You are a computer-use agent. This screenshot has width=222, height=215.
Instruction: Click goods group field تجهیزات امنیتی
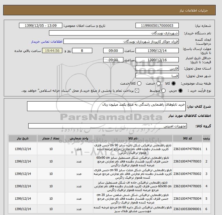click(108, 126)
